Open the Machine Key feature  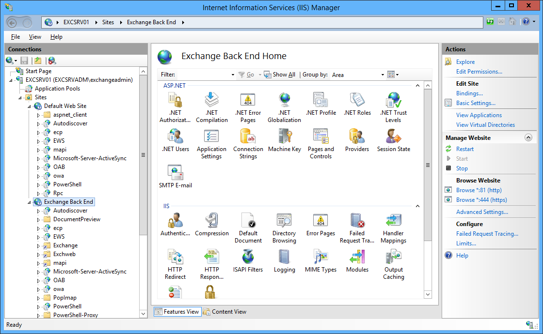pos(284,140)
